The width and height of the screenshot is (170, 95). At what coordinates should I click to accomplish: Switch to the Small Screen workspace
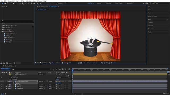tap(119, 3)
